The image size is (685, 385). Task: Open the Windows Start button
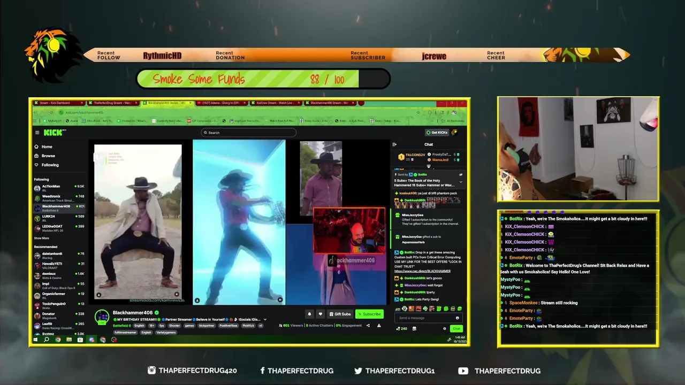[x=35, y=340]
